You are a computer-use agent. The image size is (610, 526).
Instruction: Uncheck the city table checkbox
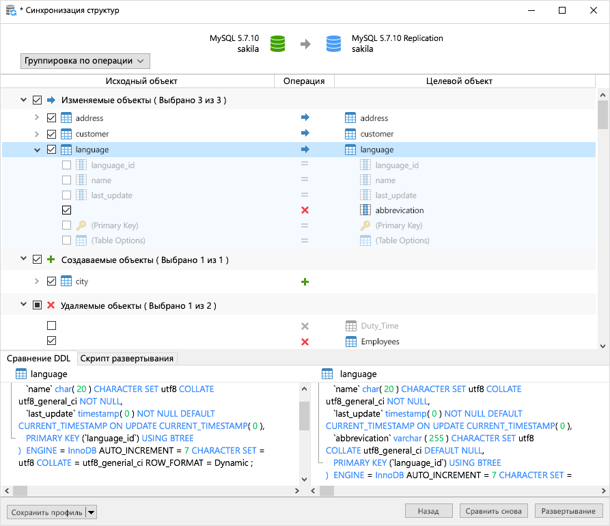coord(51,281)
